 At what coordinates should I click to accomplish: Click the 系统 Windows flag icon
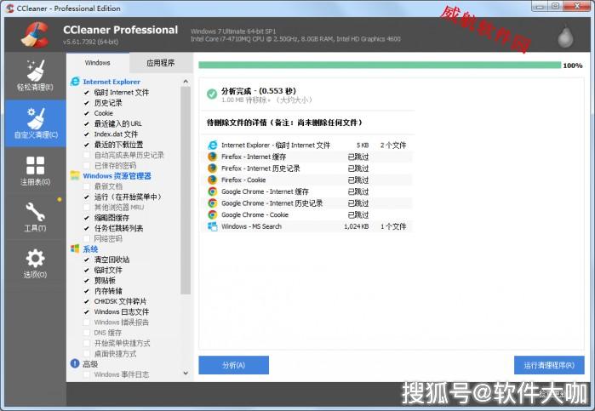(x=75, y=249)
